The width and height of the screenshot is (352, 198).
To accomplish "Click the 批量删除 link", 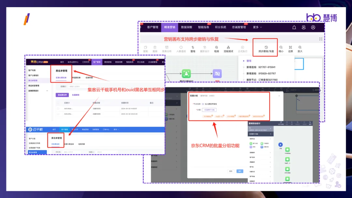I will (76, 95).
